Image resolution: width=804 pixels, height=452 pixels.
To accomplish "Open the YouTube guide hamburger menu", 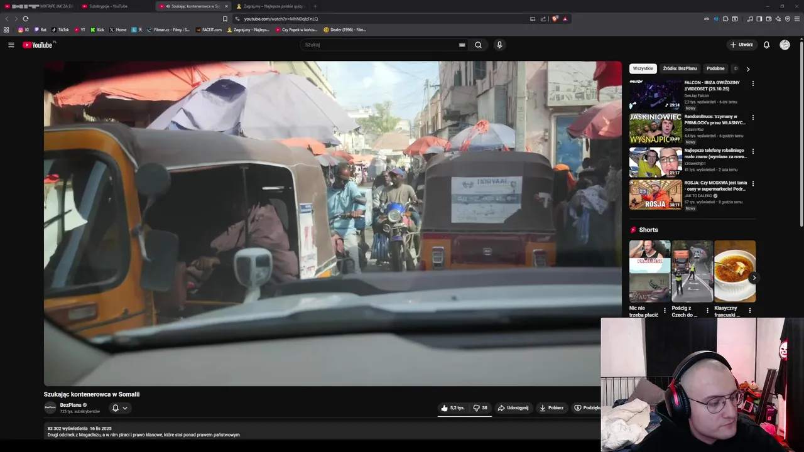I will (11, 45).
